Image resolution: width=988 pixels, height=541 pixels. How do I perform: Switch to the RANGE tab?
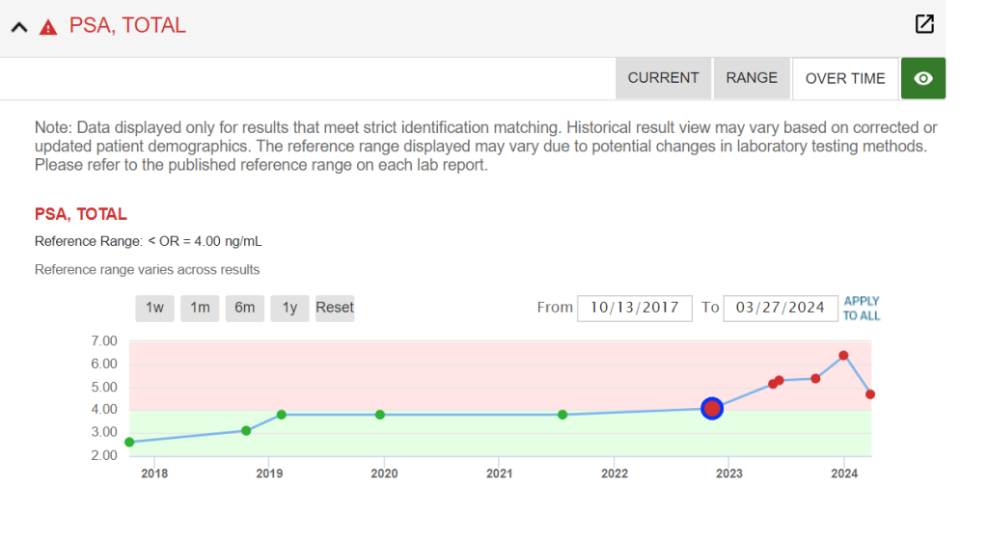pyautogui.click(x=752, y=78)
